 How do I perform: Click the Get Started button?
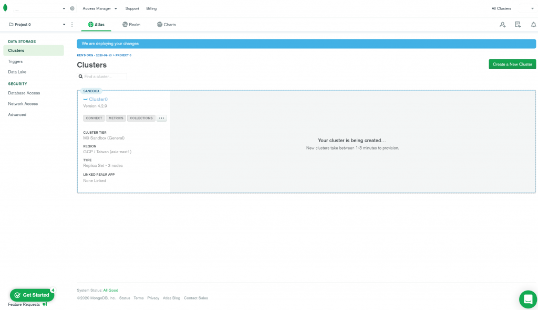tap(32, 295)
